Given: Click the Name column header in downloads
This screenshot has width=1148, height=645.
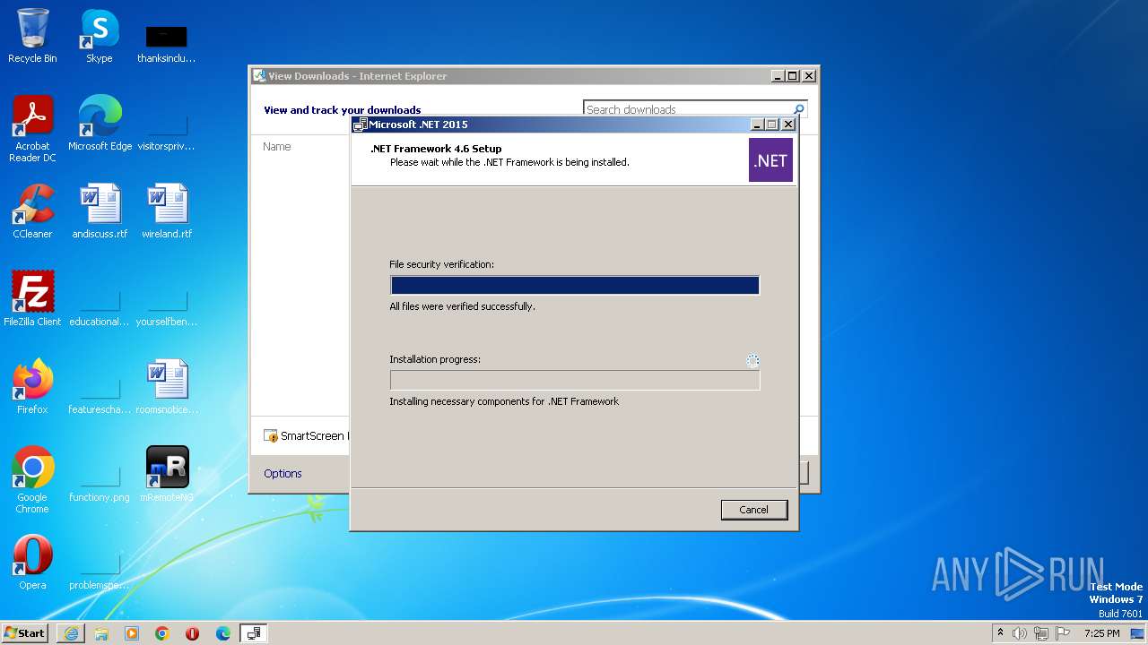Looking at the screenshot, I should click(x=277, y=147).
